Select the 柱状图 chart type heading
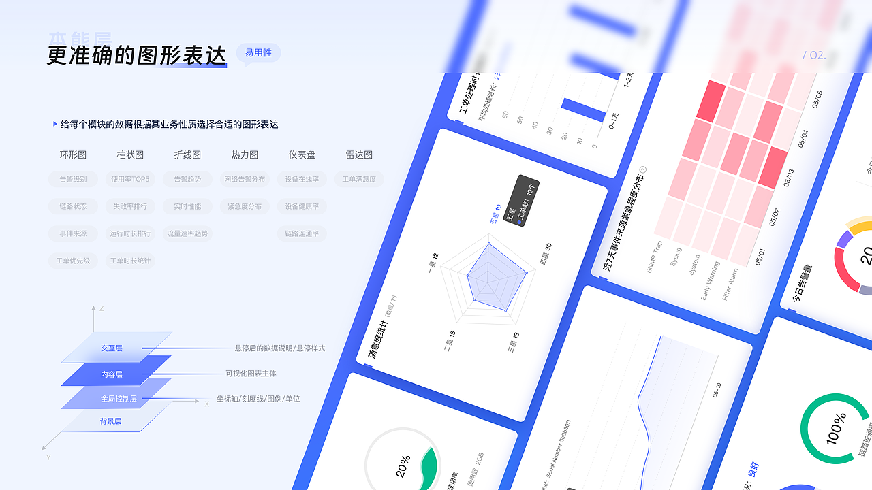 130,155
